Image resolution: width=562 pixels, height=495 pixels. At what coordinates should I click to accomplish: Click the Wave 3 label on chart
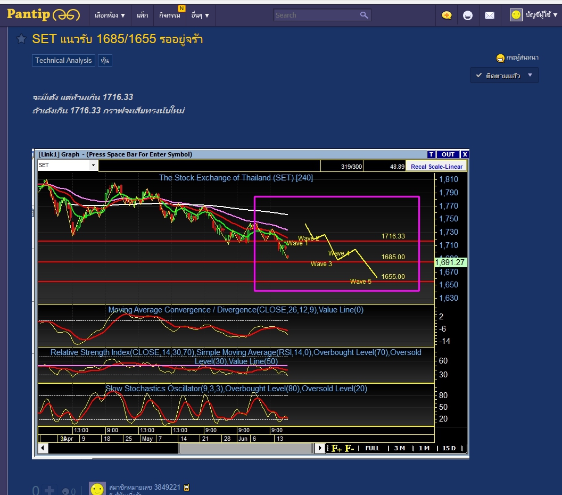[x=321, y=264]
